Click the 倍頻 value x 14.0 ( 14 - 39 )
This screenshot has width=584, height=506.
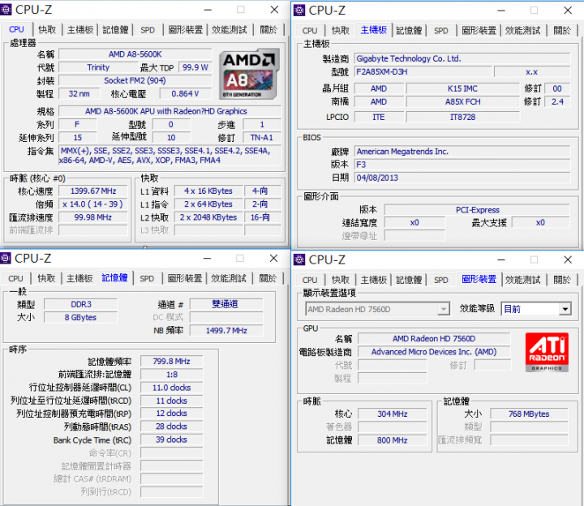pyautogui.click(x=93, y=204)
